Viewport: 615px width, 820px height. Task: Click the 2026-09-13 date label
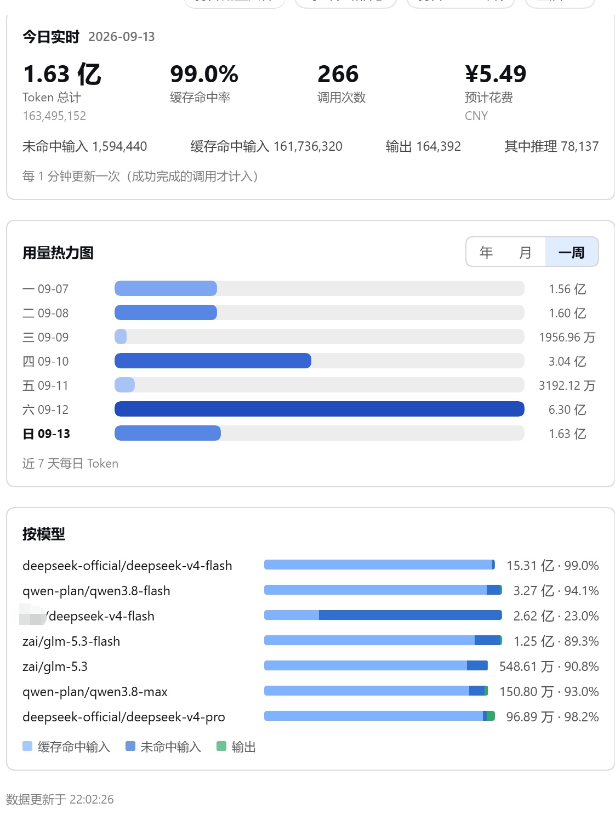click(122, 37)
